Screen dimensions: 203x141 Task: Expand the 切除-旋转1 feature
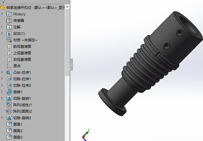[x=2, y=98]
